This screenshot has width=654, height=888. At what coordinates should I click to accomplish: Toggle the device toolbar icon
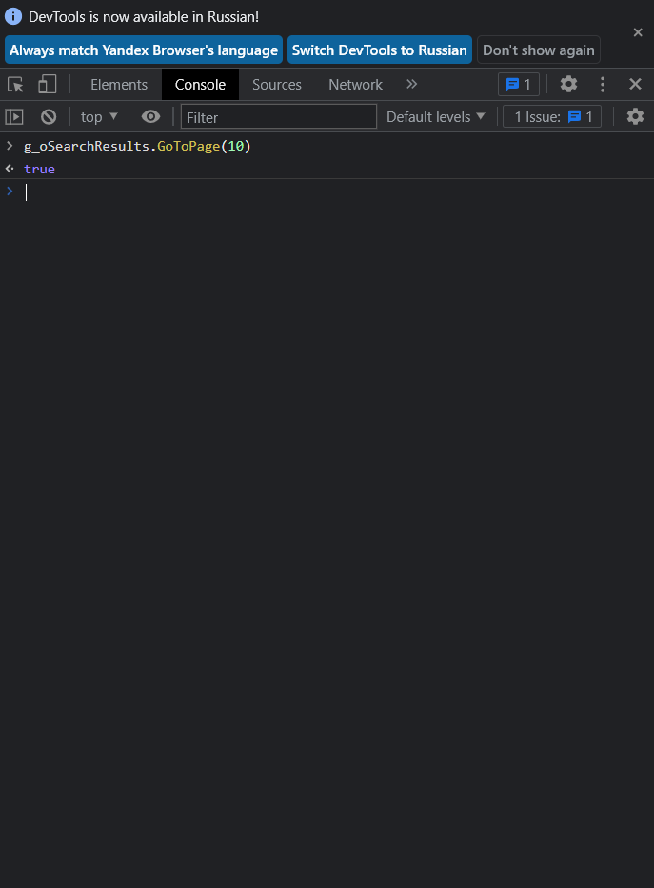(x=47, y=85)
